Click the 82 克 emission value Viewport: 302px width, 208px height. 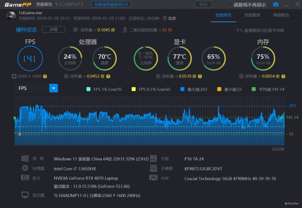(x=167, y=30)
